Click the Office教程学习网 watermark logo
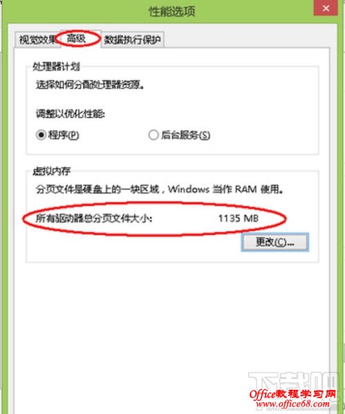Viewport: 345px width, 414px height. [x=293, y=394]
